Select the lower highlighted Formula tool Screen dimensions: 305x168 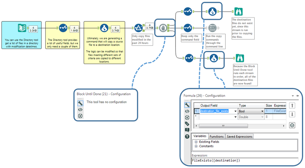pyautogui.click(x=214, y=58)
